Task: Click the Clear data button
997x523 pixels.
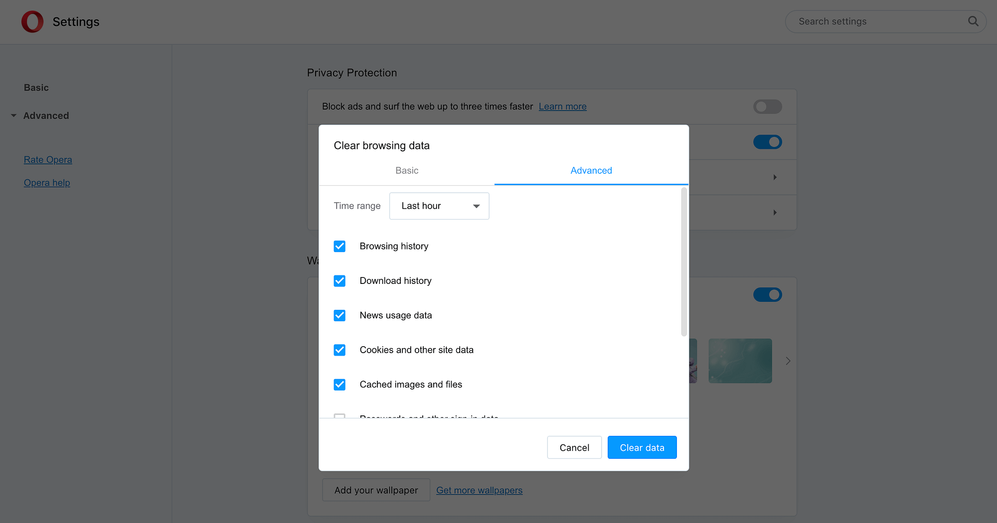Action: click(642, 447)
